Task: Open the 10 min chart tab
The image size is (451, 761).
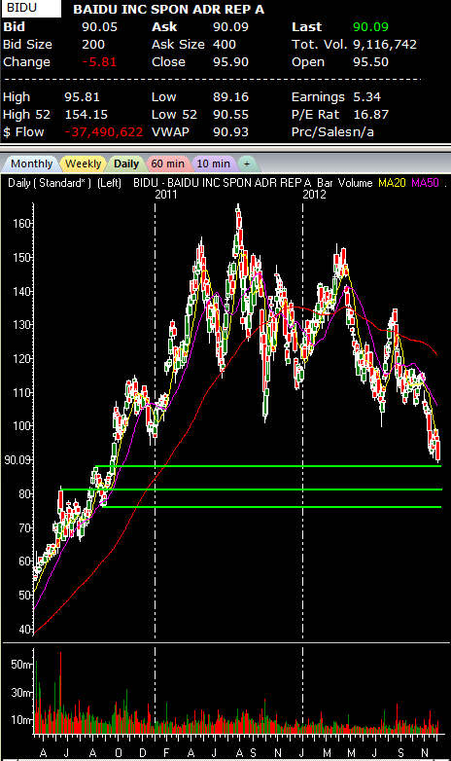Action: coord(213,164)
